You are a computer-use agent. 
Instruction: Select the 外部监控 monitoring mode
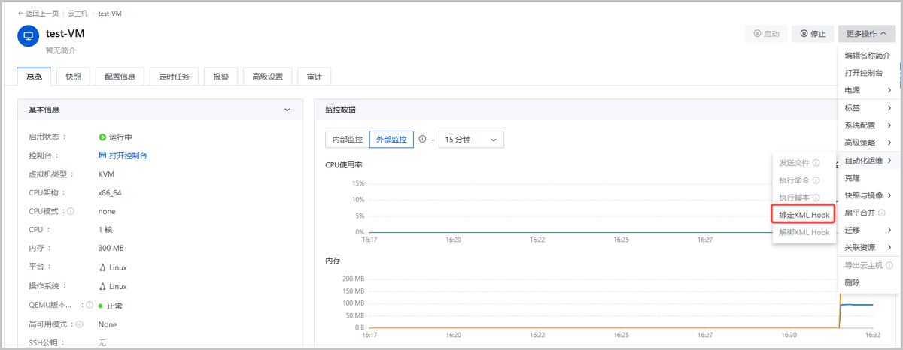click(x=391, y=140)
